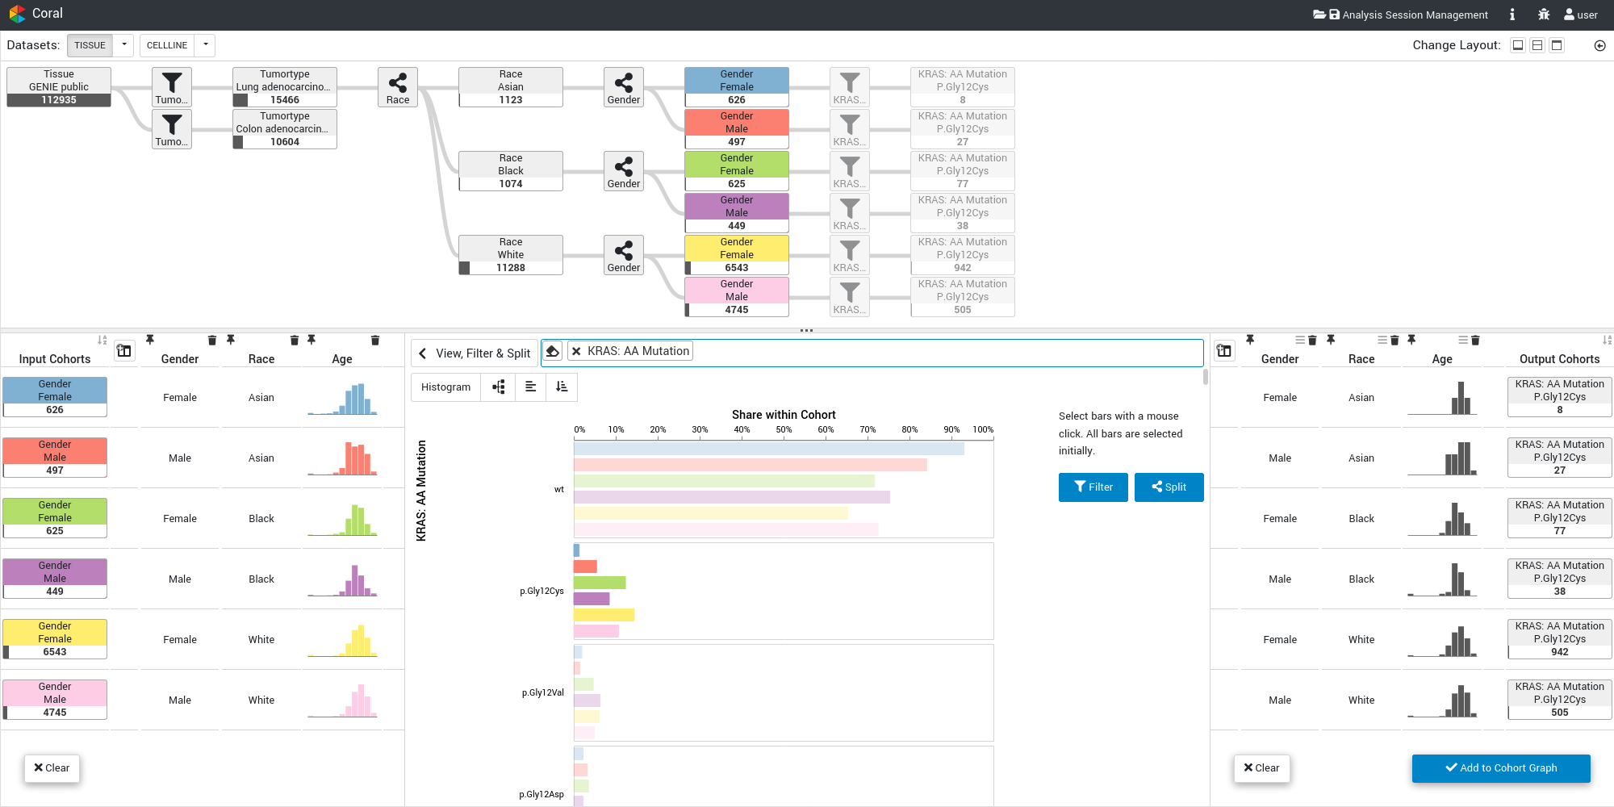Click add column icon beside output Gender
Image resolution: width=1614 pixels, height=807 pixels.
point(1224,351)
